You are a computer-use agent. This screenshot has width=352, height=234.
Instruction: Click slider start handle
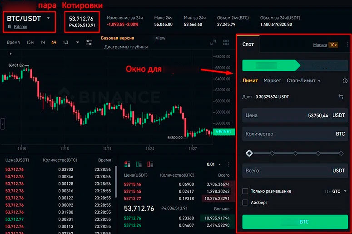[x=249, y=154]
